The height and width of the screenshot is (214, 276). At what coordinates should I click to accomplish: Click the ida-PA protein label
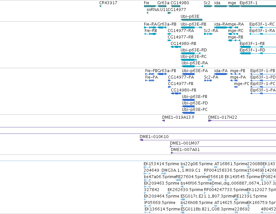pos(221,71)
